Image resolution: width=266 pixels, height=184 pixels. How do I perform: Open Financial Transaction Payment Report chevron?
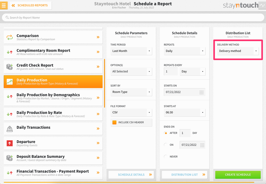coord(98,172)
